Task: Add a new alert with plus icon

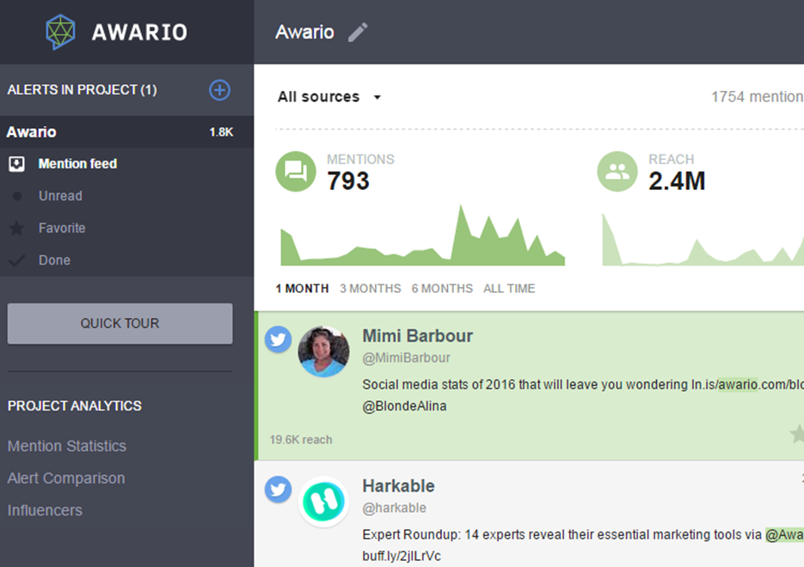Action: [x=219, y=89]
